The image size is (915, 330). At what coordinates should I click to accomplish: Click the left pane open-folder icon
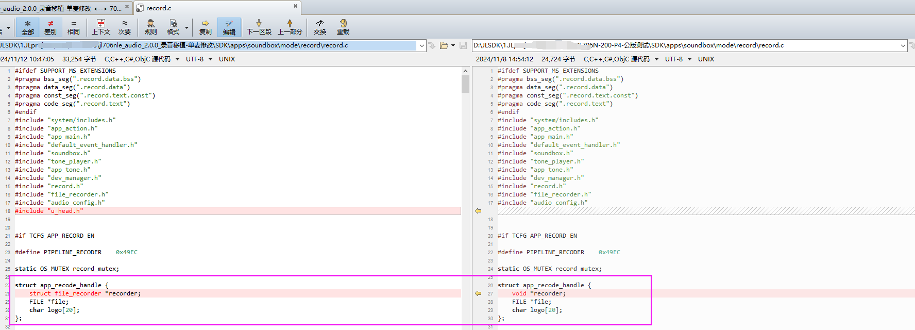(x=444, y=45)
